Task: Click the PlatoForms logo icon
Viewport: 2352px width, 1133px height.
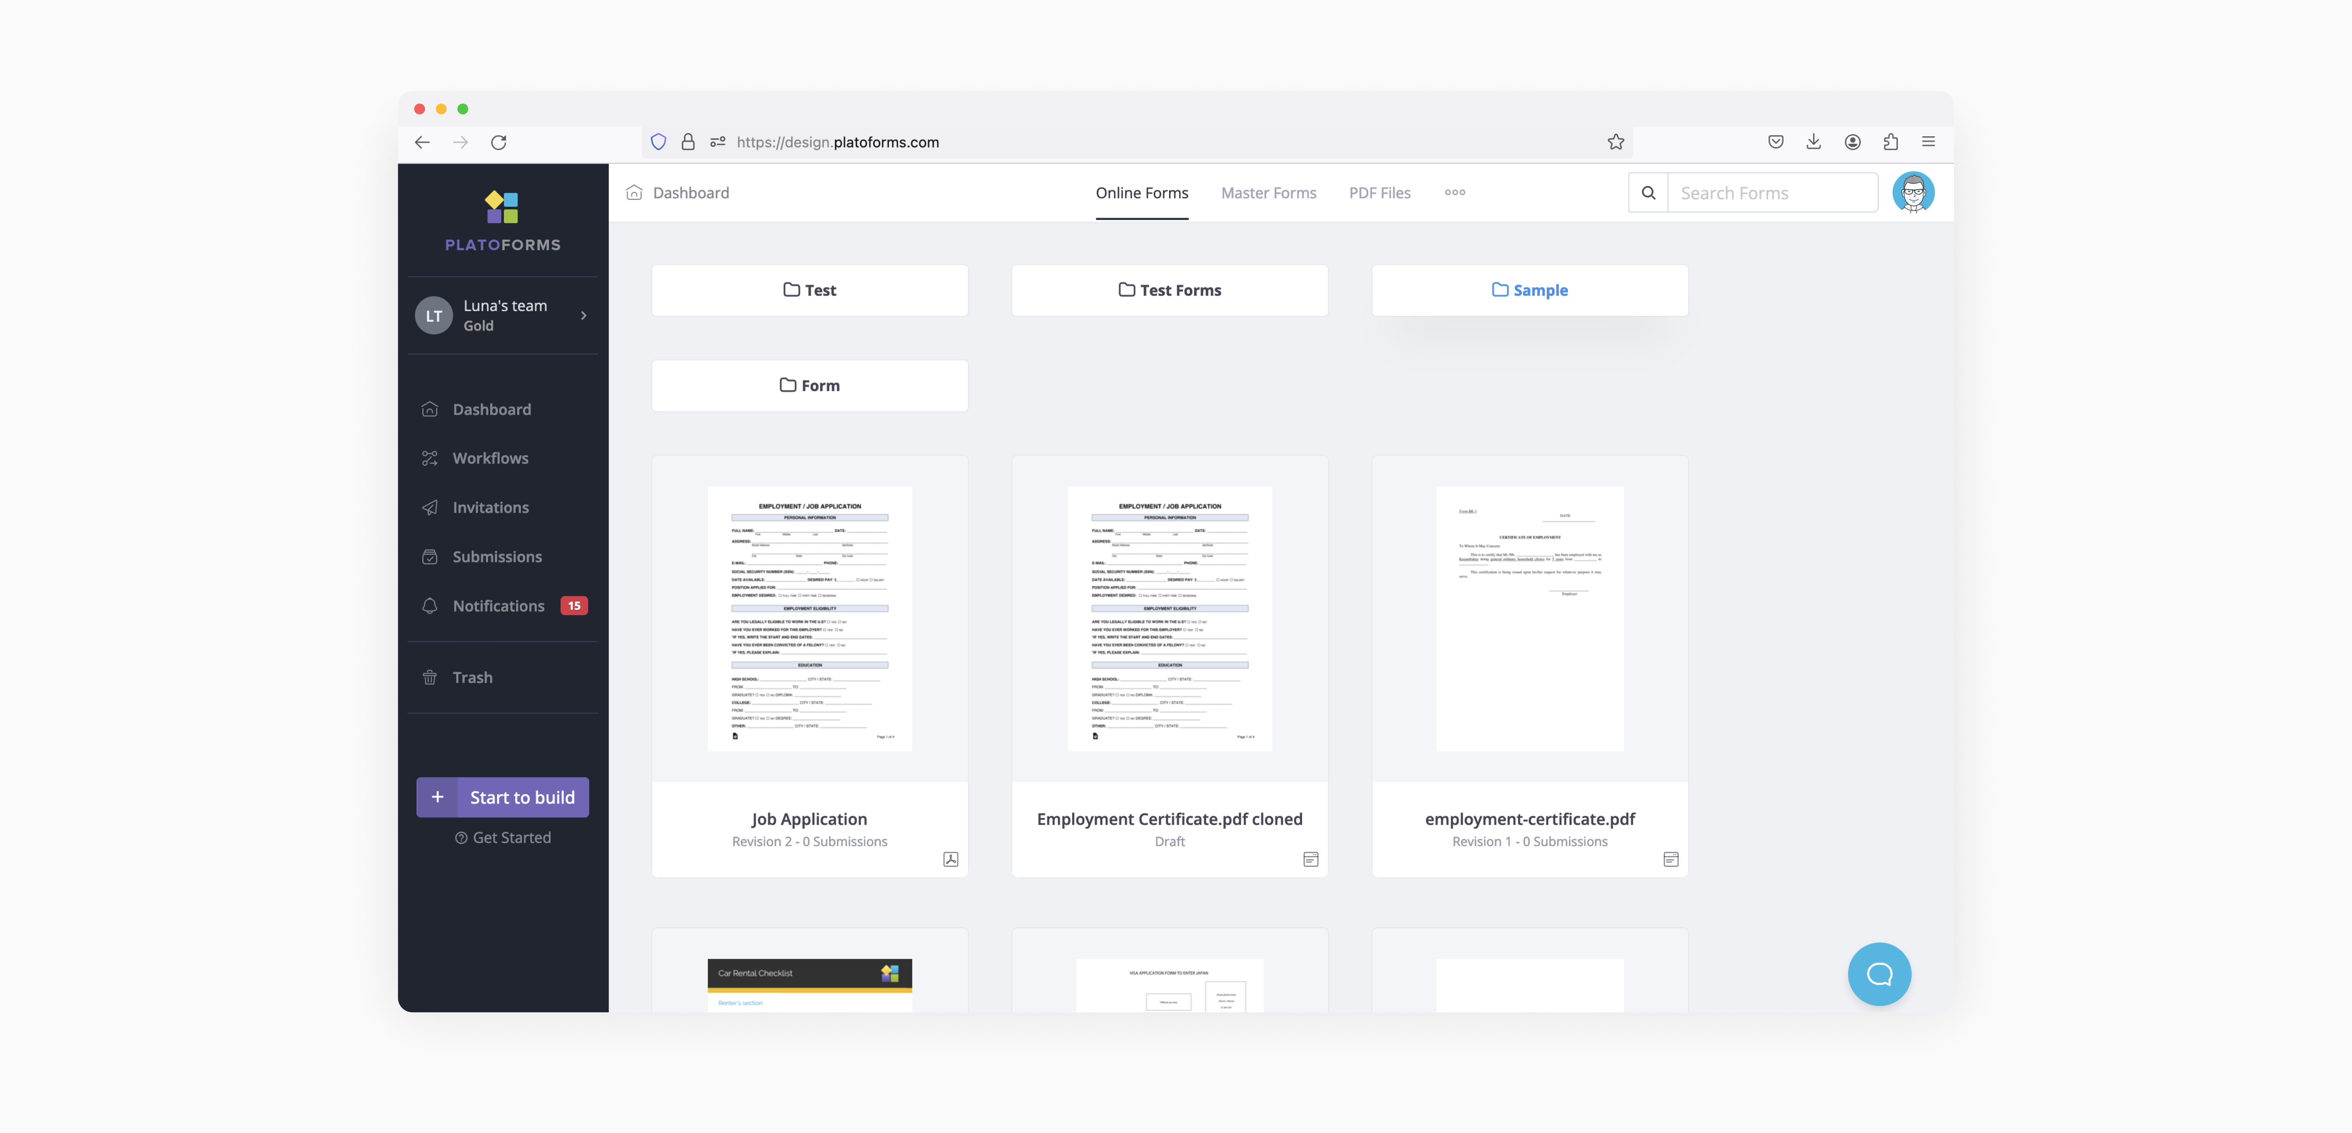Action: (501, 207)
